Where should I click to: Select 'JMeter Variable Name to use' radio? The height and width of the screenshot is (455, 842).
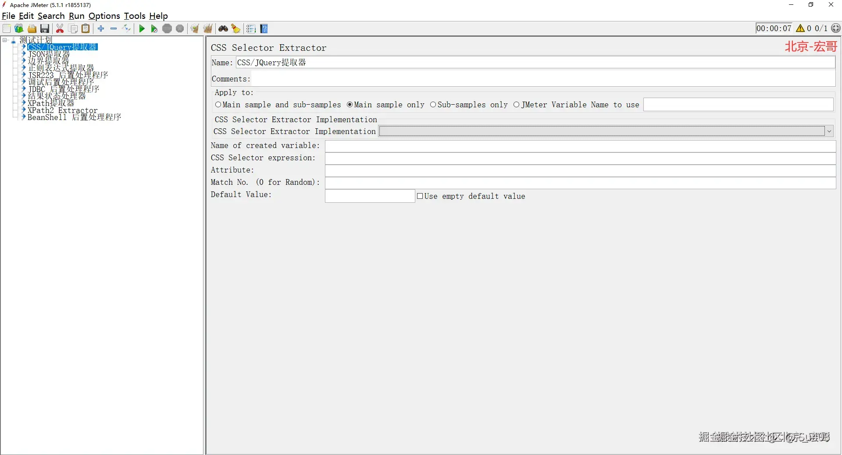click(516, 105)
